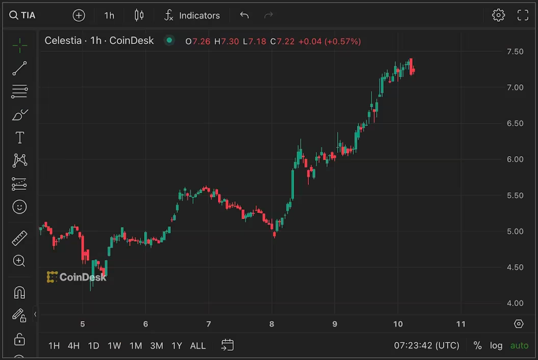Set time range to 4H

[74, 346]
